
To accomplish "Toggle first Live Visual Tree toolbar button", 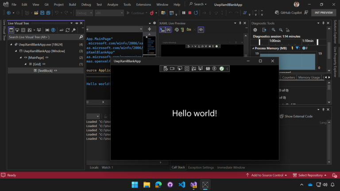I will (11, 30).
